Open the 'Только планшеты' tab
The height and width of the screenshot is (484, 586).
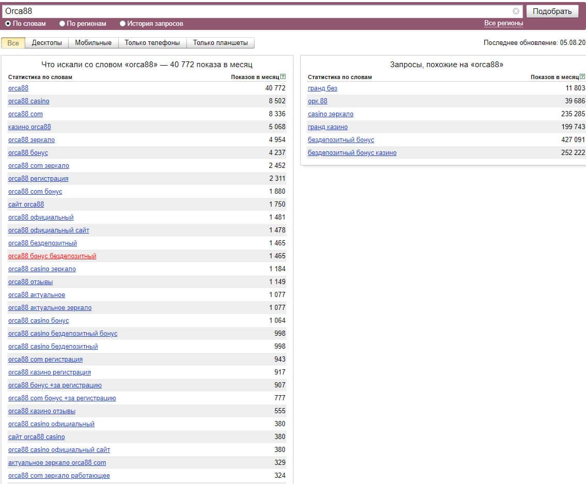[220, 43]
